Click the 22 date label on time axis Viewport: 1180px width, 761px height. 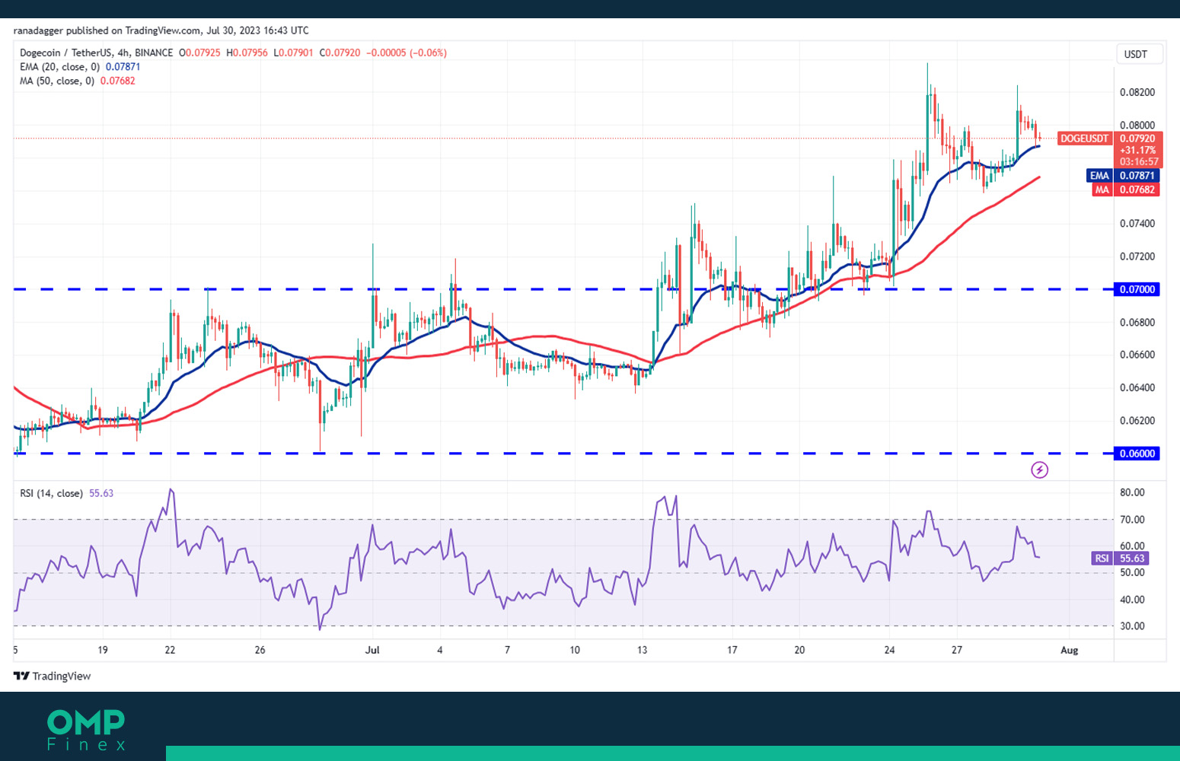click(x=170, y=650)
